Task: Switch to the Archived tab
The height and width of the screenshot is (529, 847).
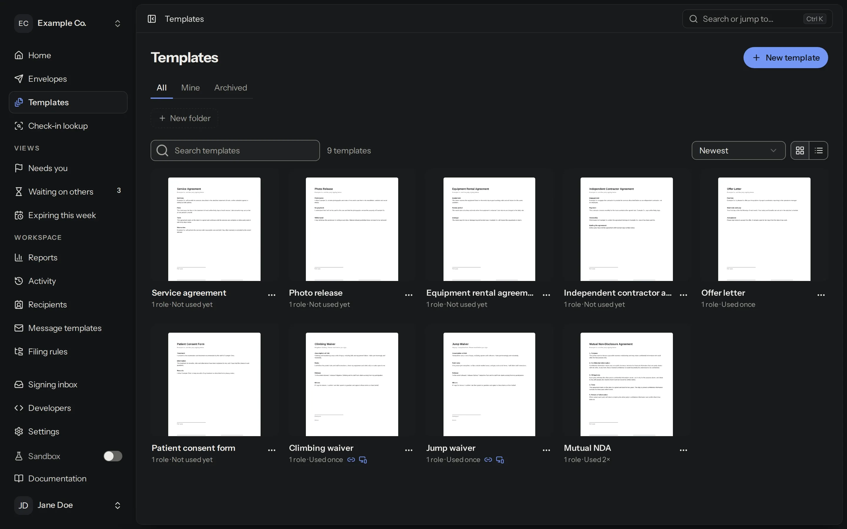Action: pos(231,88)
